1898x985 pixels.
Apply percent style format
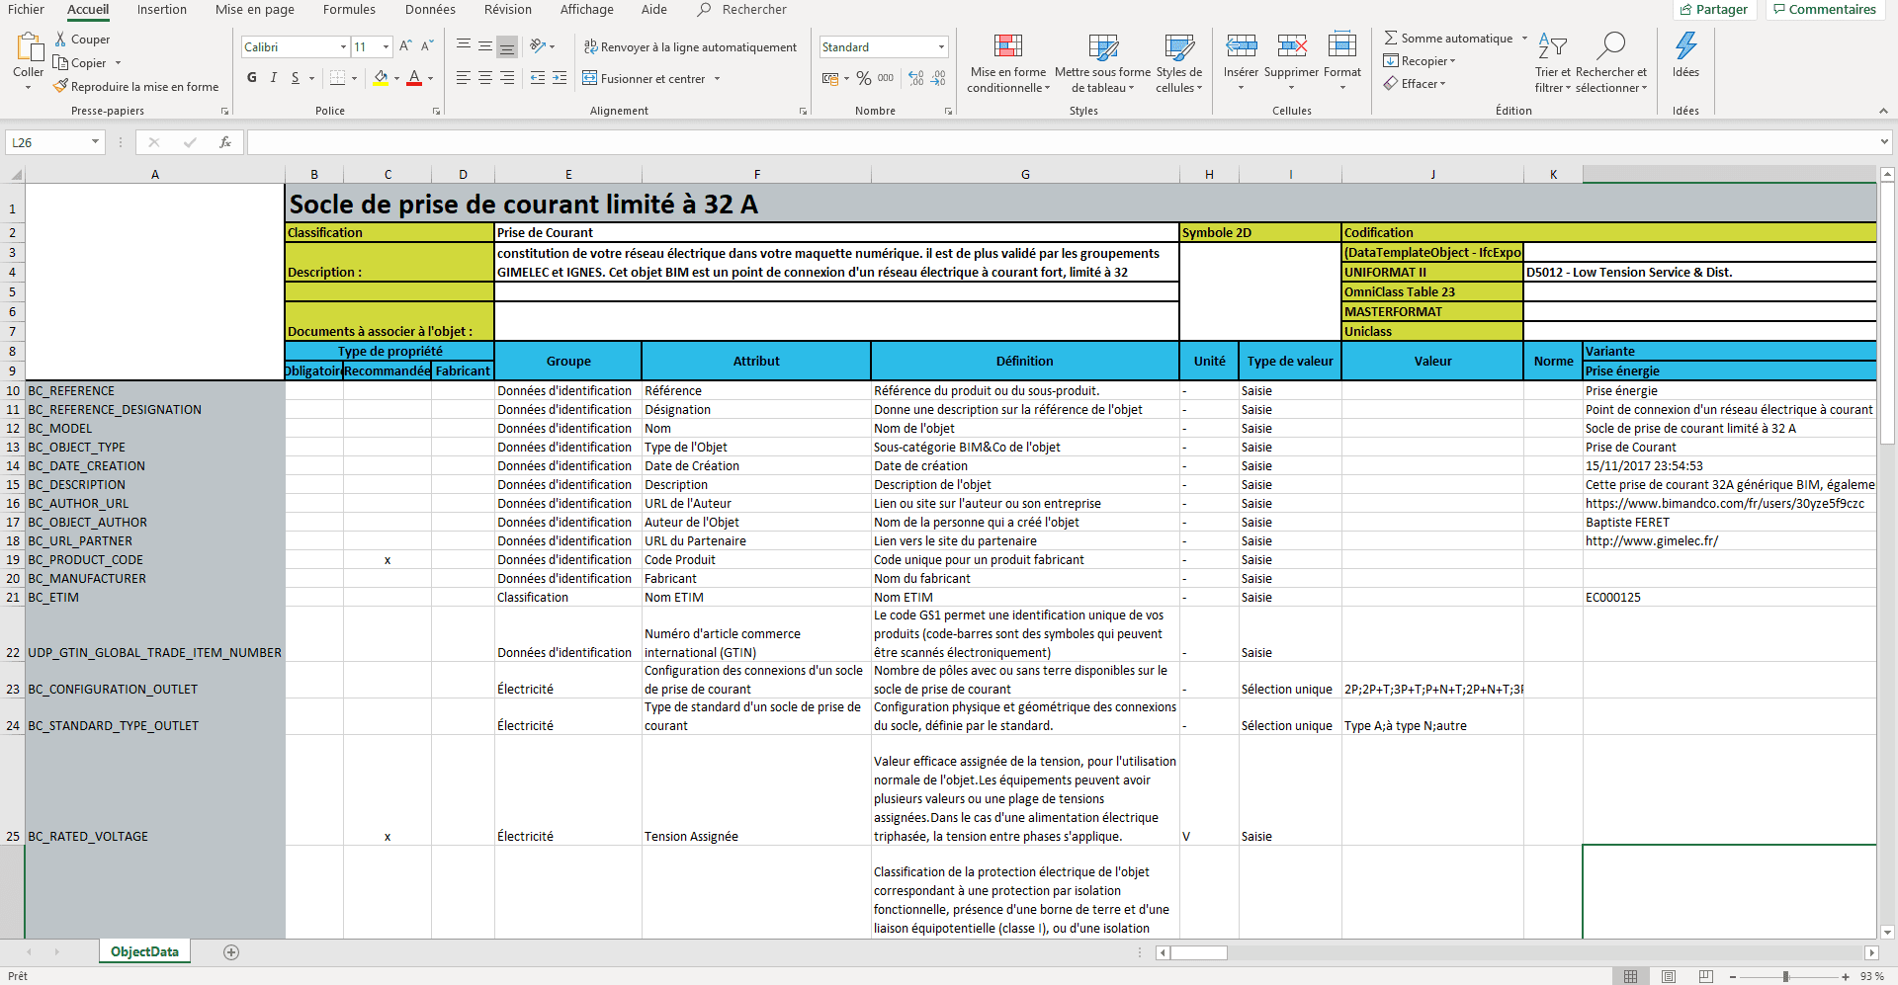click(x=864, y=78)
